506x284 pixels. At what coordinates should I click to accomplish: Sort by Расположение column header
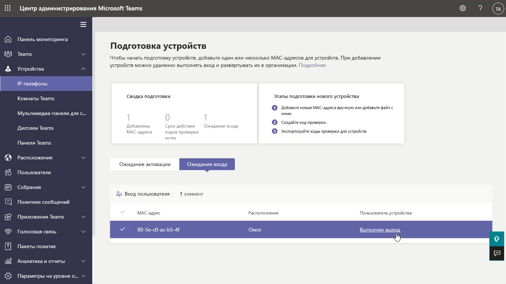pyautogui.click(x=263, y=213)
